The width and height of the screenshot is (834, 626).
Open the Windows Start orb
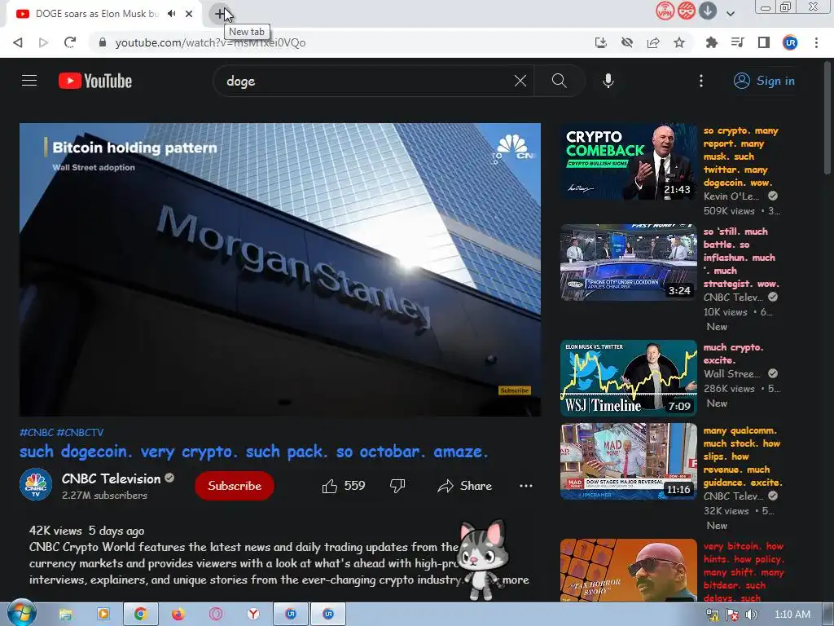click(x=22, y=614)
